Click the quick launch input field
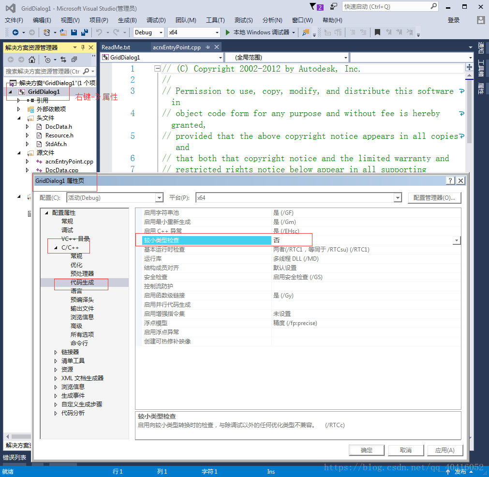Screen dimensions: 489x477 tap(386, 7)
